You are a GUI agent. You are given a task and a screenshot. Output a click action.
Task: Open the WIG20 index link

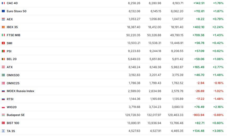pyautogui.click(x=12, y=107)
